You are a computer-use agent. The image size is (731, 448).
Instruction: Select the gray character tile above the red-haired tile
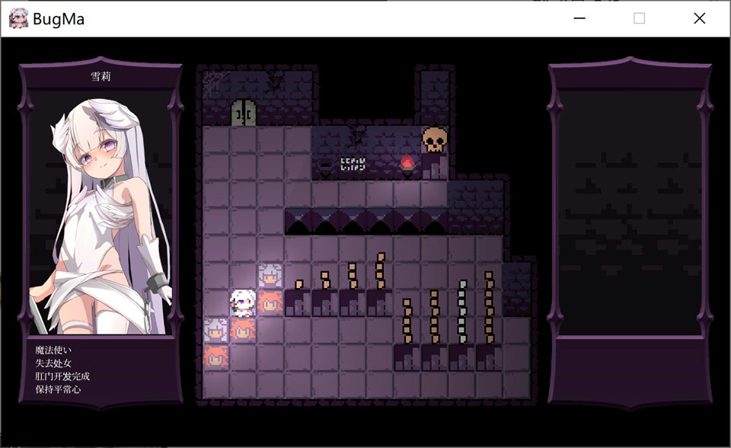[x=270, y=276]
